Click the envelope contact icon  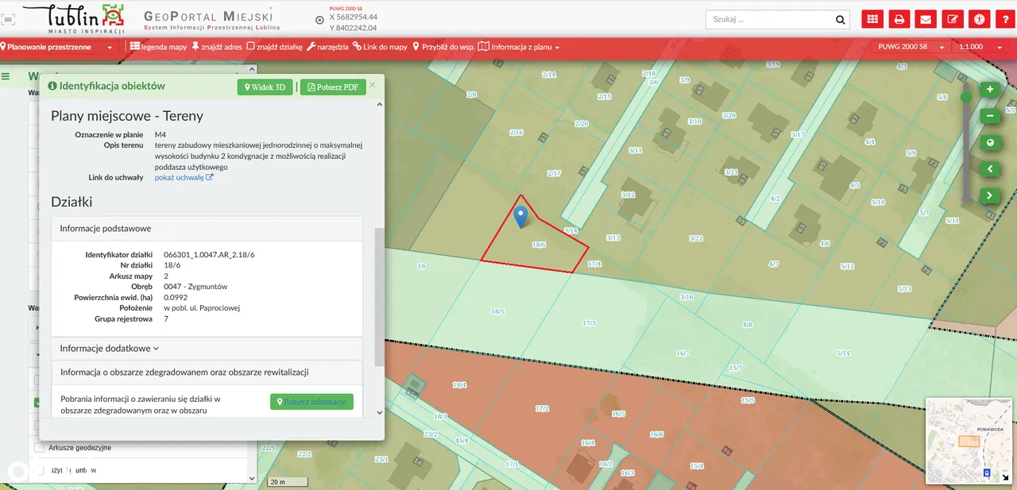click(x=925, y=20)
